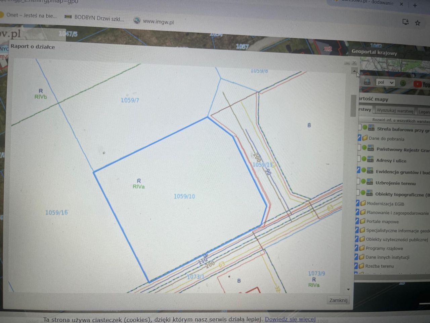The image size is (430, 323).
Task: Uncheck the Rzeźba terenu checkbox
Action: pyautogui.click(x=356, y=266)
